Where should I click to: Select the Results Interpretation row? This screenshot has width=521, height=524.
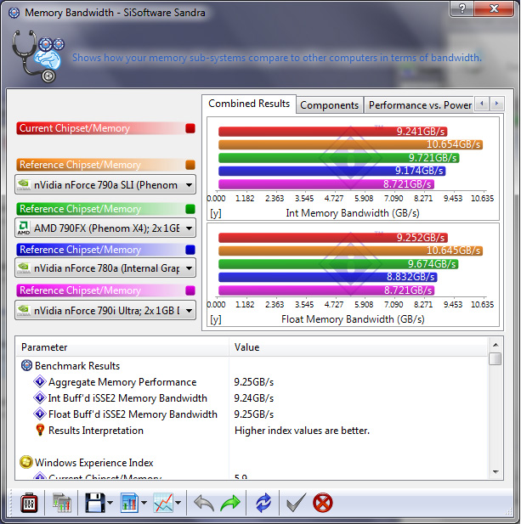(x=252, y=431)
